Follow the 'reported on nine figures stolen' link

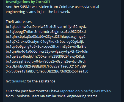(x=85, y=91)
